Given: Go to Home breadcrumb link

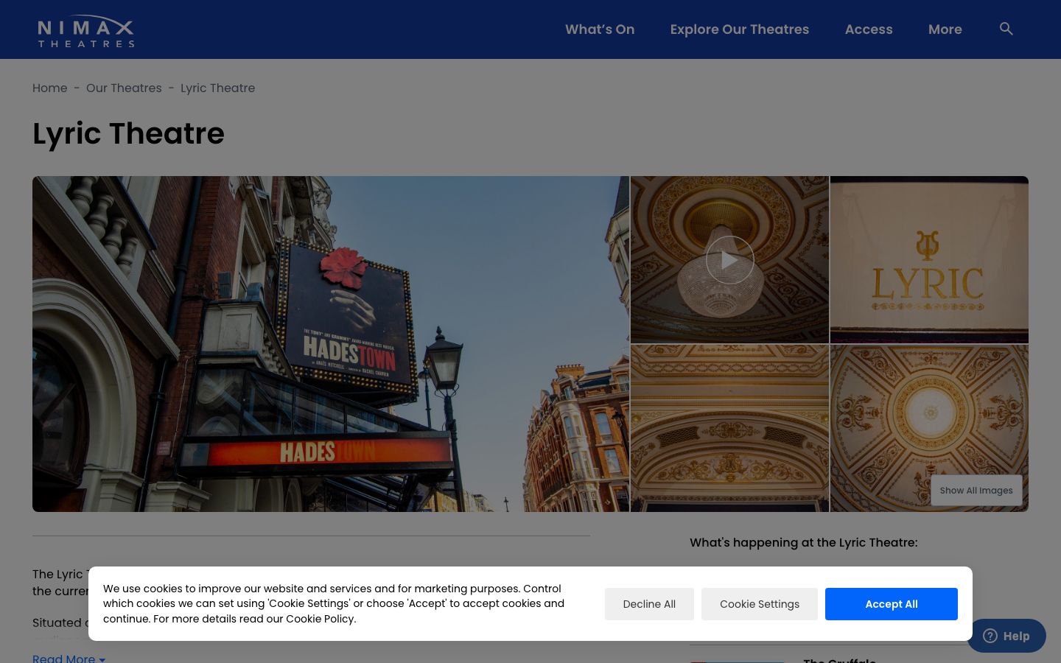Looking at the screenshot, I should coord(50,88).
